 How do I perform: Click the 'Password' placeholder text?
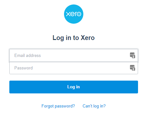tap(23, 68)
